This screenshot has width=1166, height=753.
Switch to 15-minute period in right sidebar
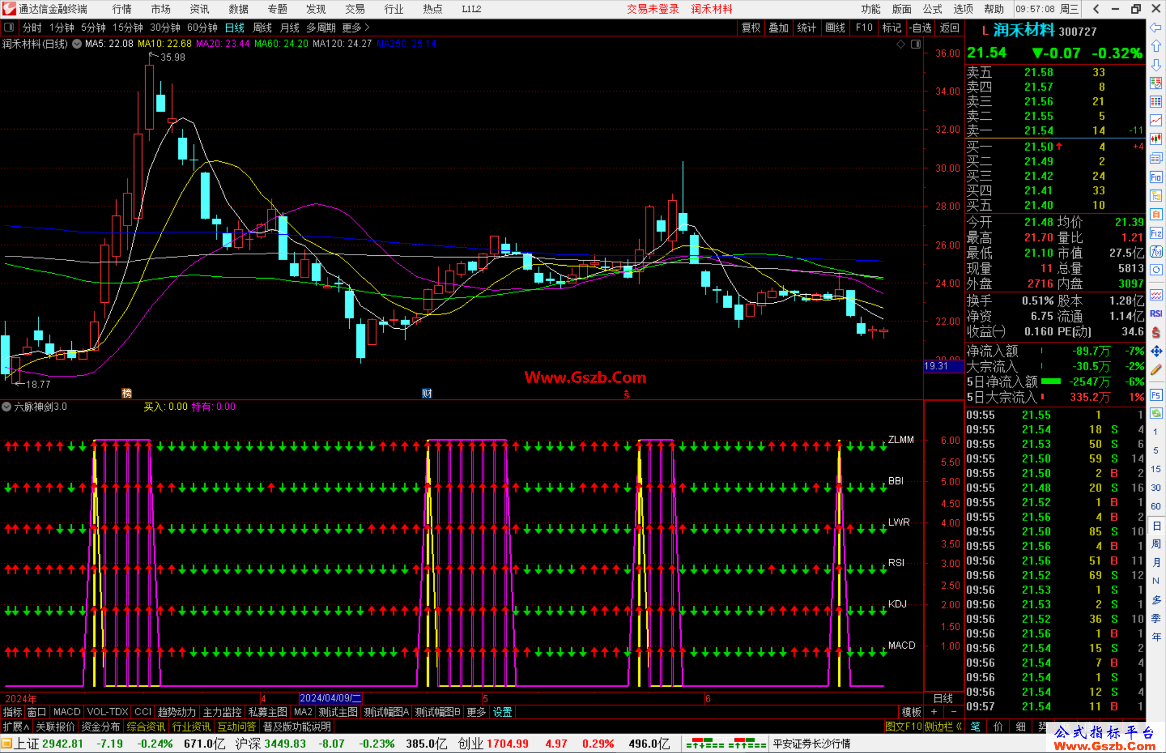[1156, 469]
